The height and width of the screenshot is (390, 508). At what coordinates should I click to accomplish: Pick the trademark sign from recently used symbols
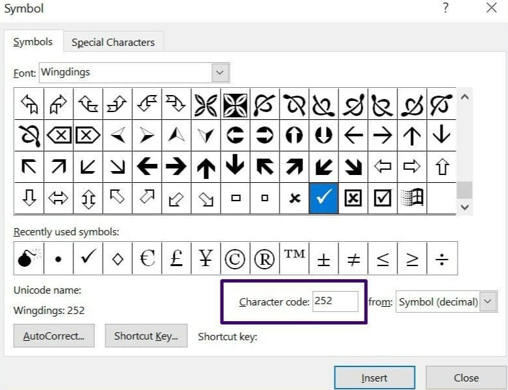click(x=294, y=258)
